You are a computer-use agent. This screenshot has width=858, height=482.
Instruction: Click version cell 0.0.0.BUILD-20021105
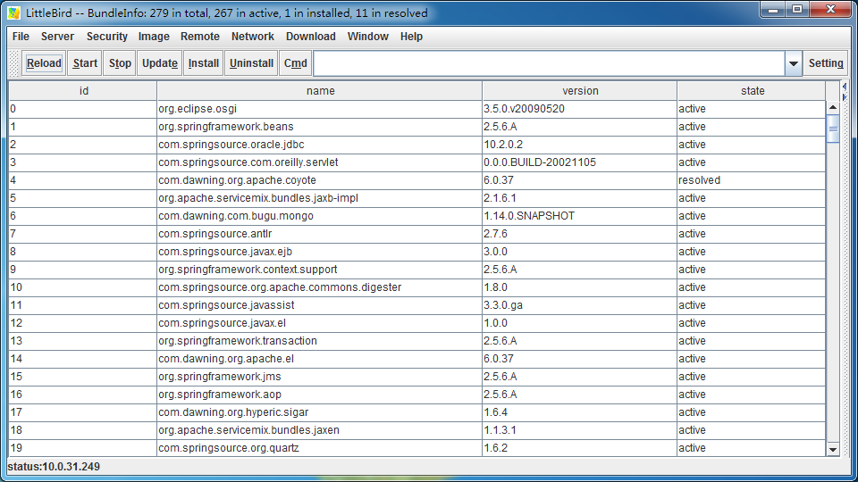(x=579, y=162)
